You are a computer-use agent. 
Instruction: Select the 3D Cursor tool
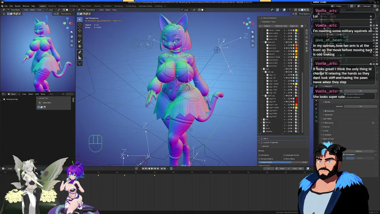[80, 25]
